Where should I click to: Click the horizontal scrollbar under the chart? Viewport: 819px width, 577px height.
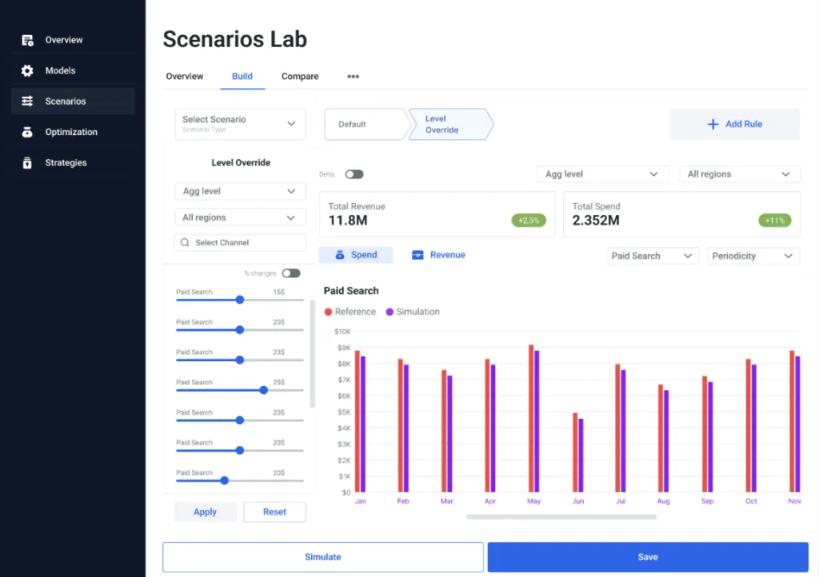561,517
